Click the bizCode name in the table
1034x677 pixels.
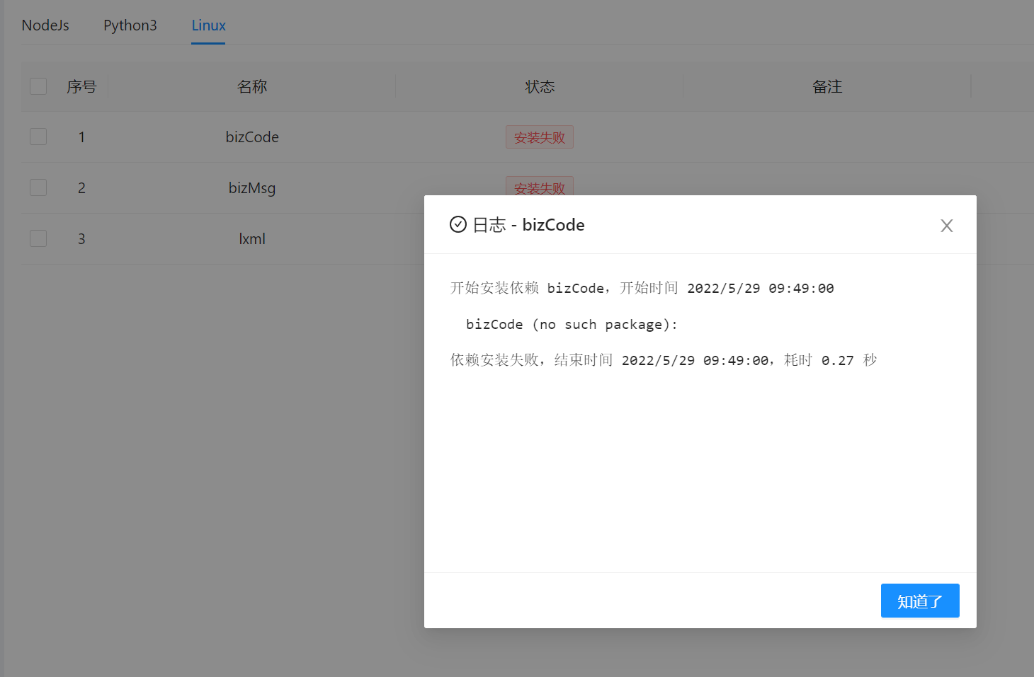252,137
